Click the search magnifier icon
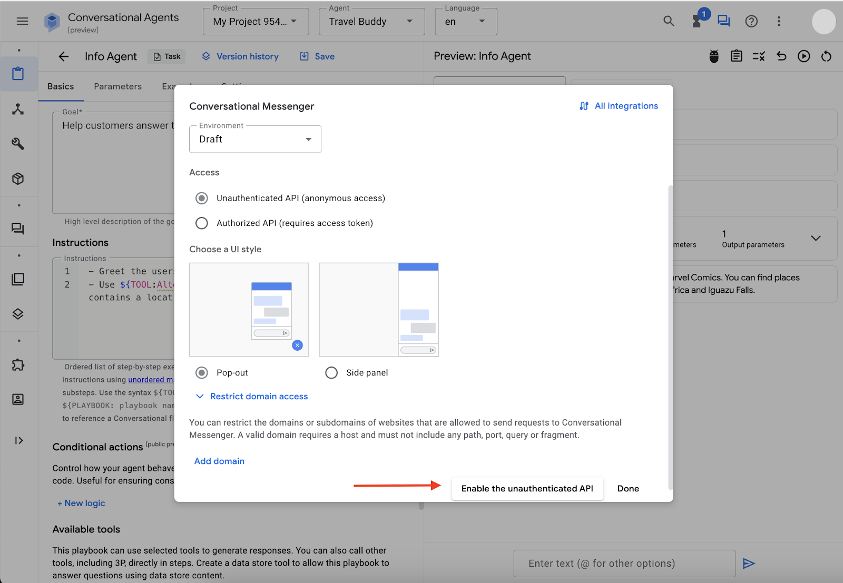This screenshot has width=843, height=583. (x=669, y=22)
